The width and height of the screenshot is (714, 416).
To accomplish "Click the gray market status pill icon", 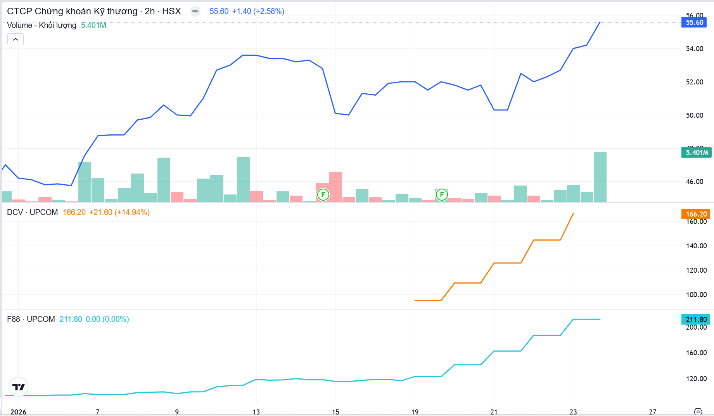I will [x=195, y=11].
